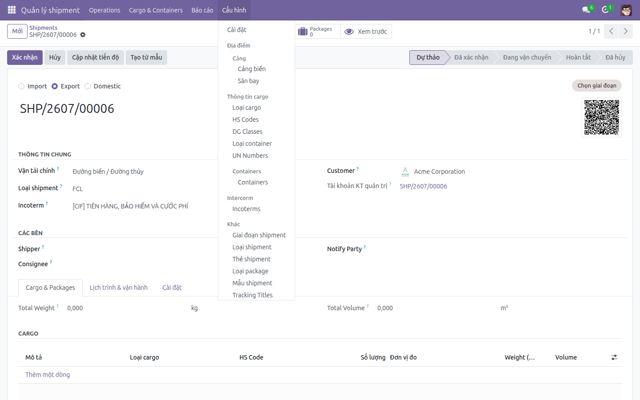Viewport: 640px width, 400px height.
Task: Click the shipment QR code image
Action: (x=602, y=117)
